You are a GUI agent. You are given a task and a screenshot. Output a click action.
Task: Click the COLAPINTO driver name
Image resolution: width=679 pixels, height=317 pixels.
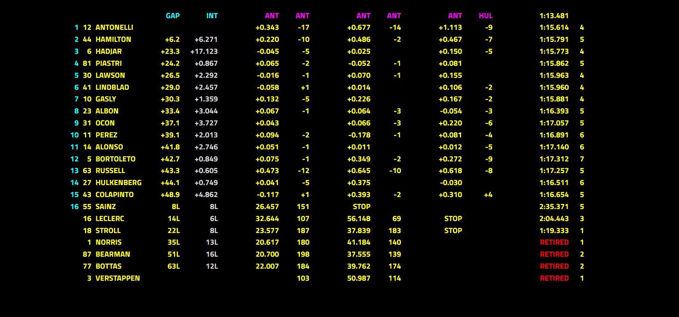[x=115, y=195]
